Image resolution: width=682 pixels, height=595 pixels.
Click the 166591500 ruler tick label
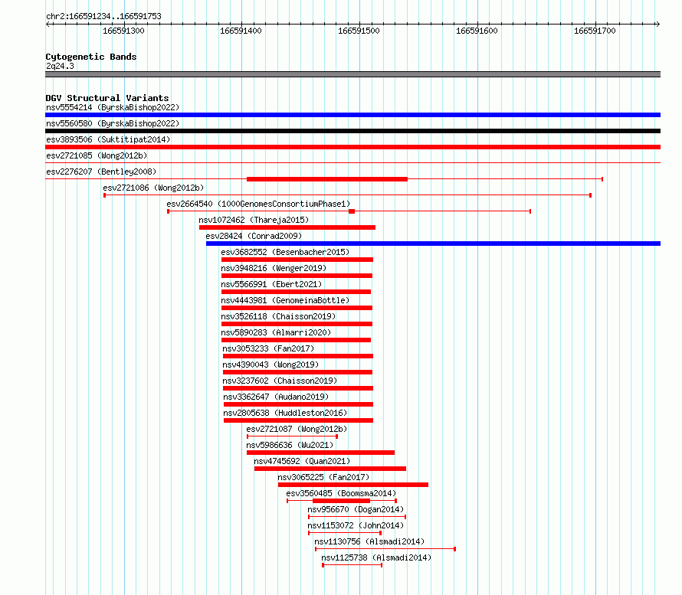point(359,31)
